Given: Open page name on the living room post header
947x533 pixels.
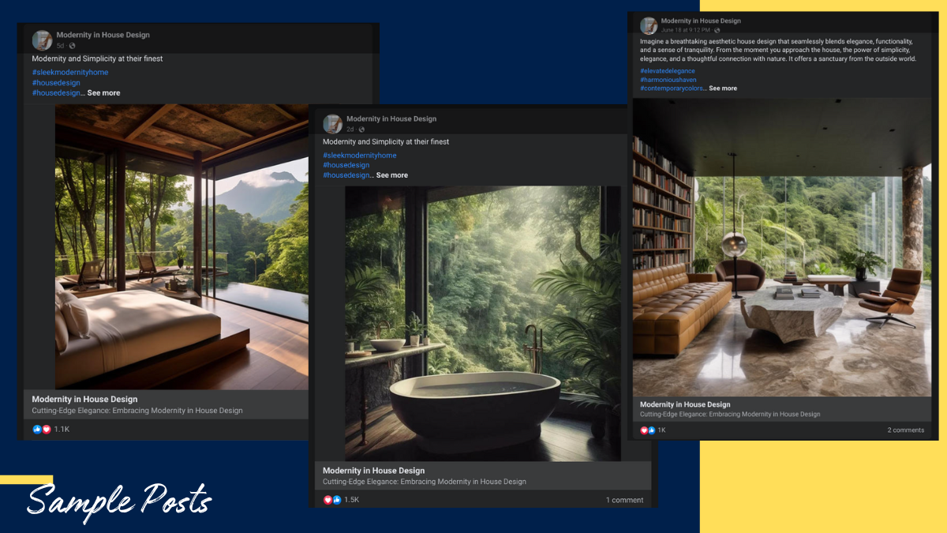Looking at the screenshot, I should [x=701, y=21].
